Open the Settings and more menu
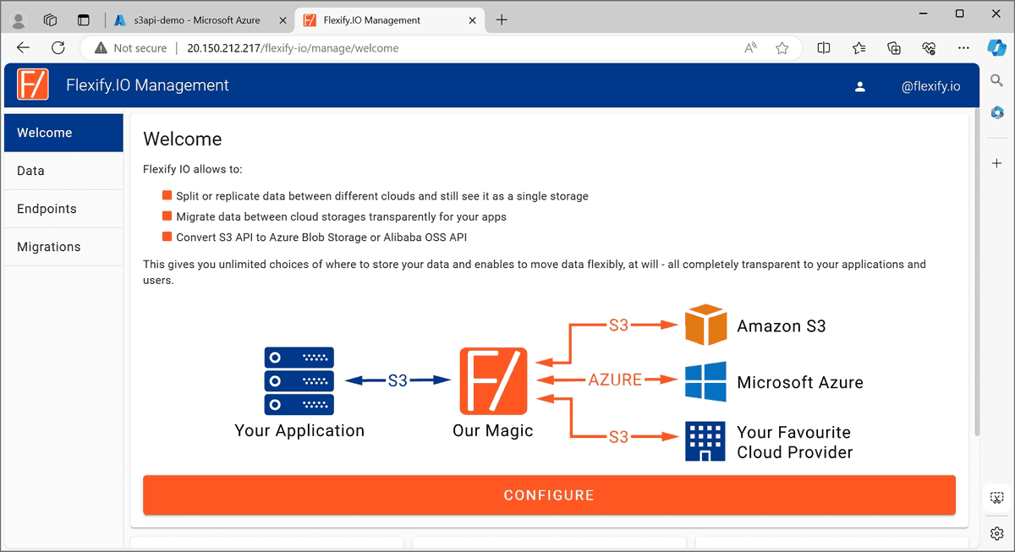The image size is (1015, 552). (x=963, y=48)
